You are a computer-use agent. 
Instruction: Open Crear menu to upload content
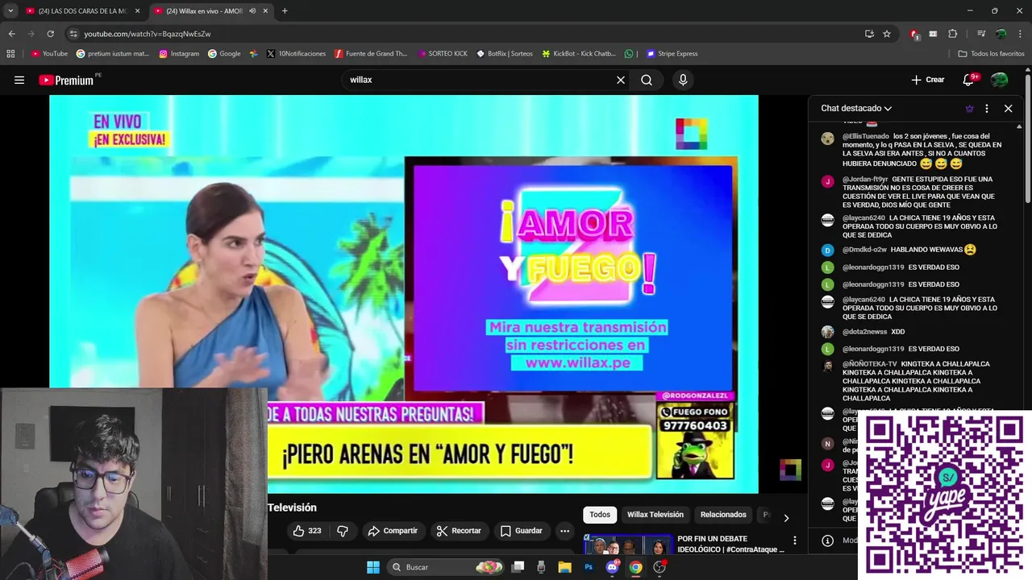(x=927, y=80)
